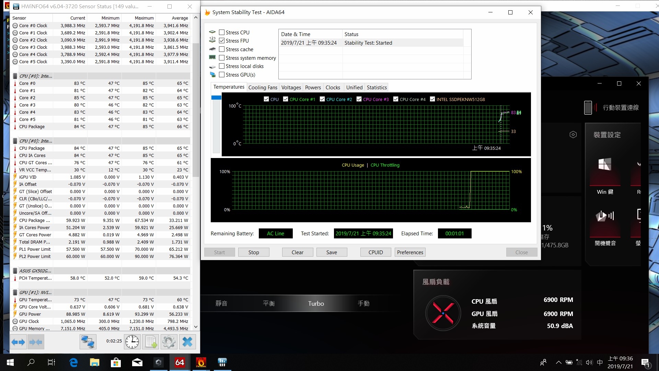Show hidden system tray icons chevron
The width and height of the screenshot is (659, 371).
[558, 362]
